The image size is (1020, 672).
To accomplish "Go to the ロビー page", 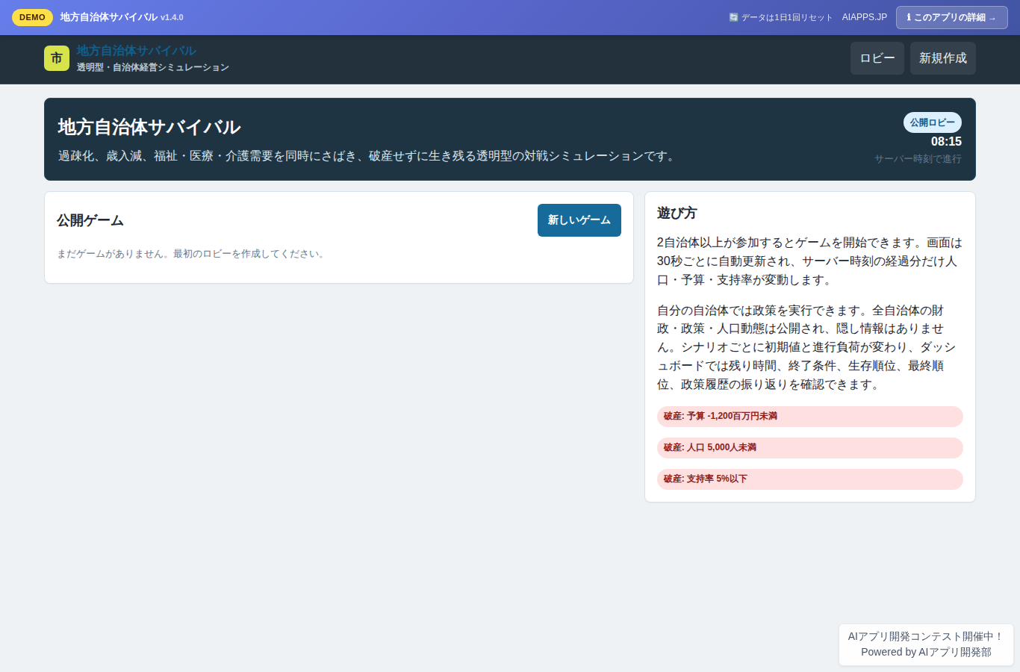I will [x=877, y=58].
